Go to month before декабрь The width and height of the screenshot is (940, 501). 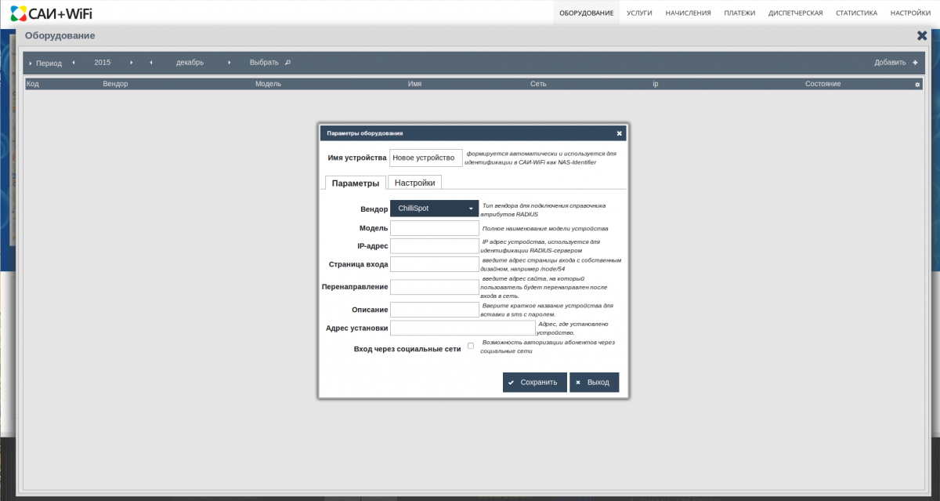click(150, 63)
